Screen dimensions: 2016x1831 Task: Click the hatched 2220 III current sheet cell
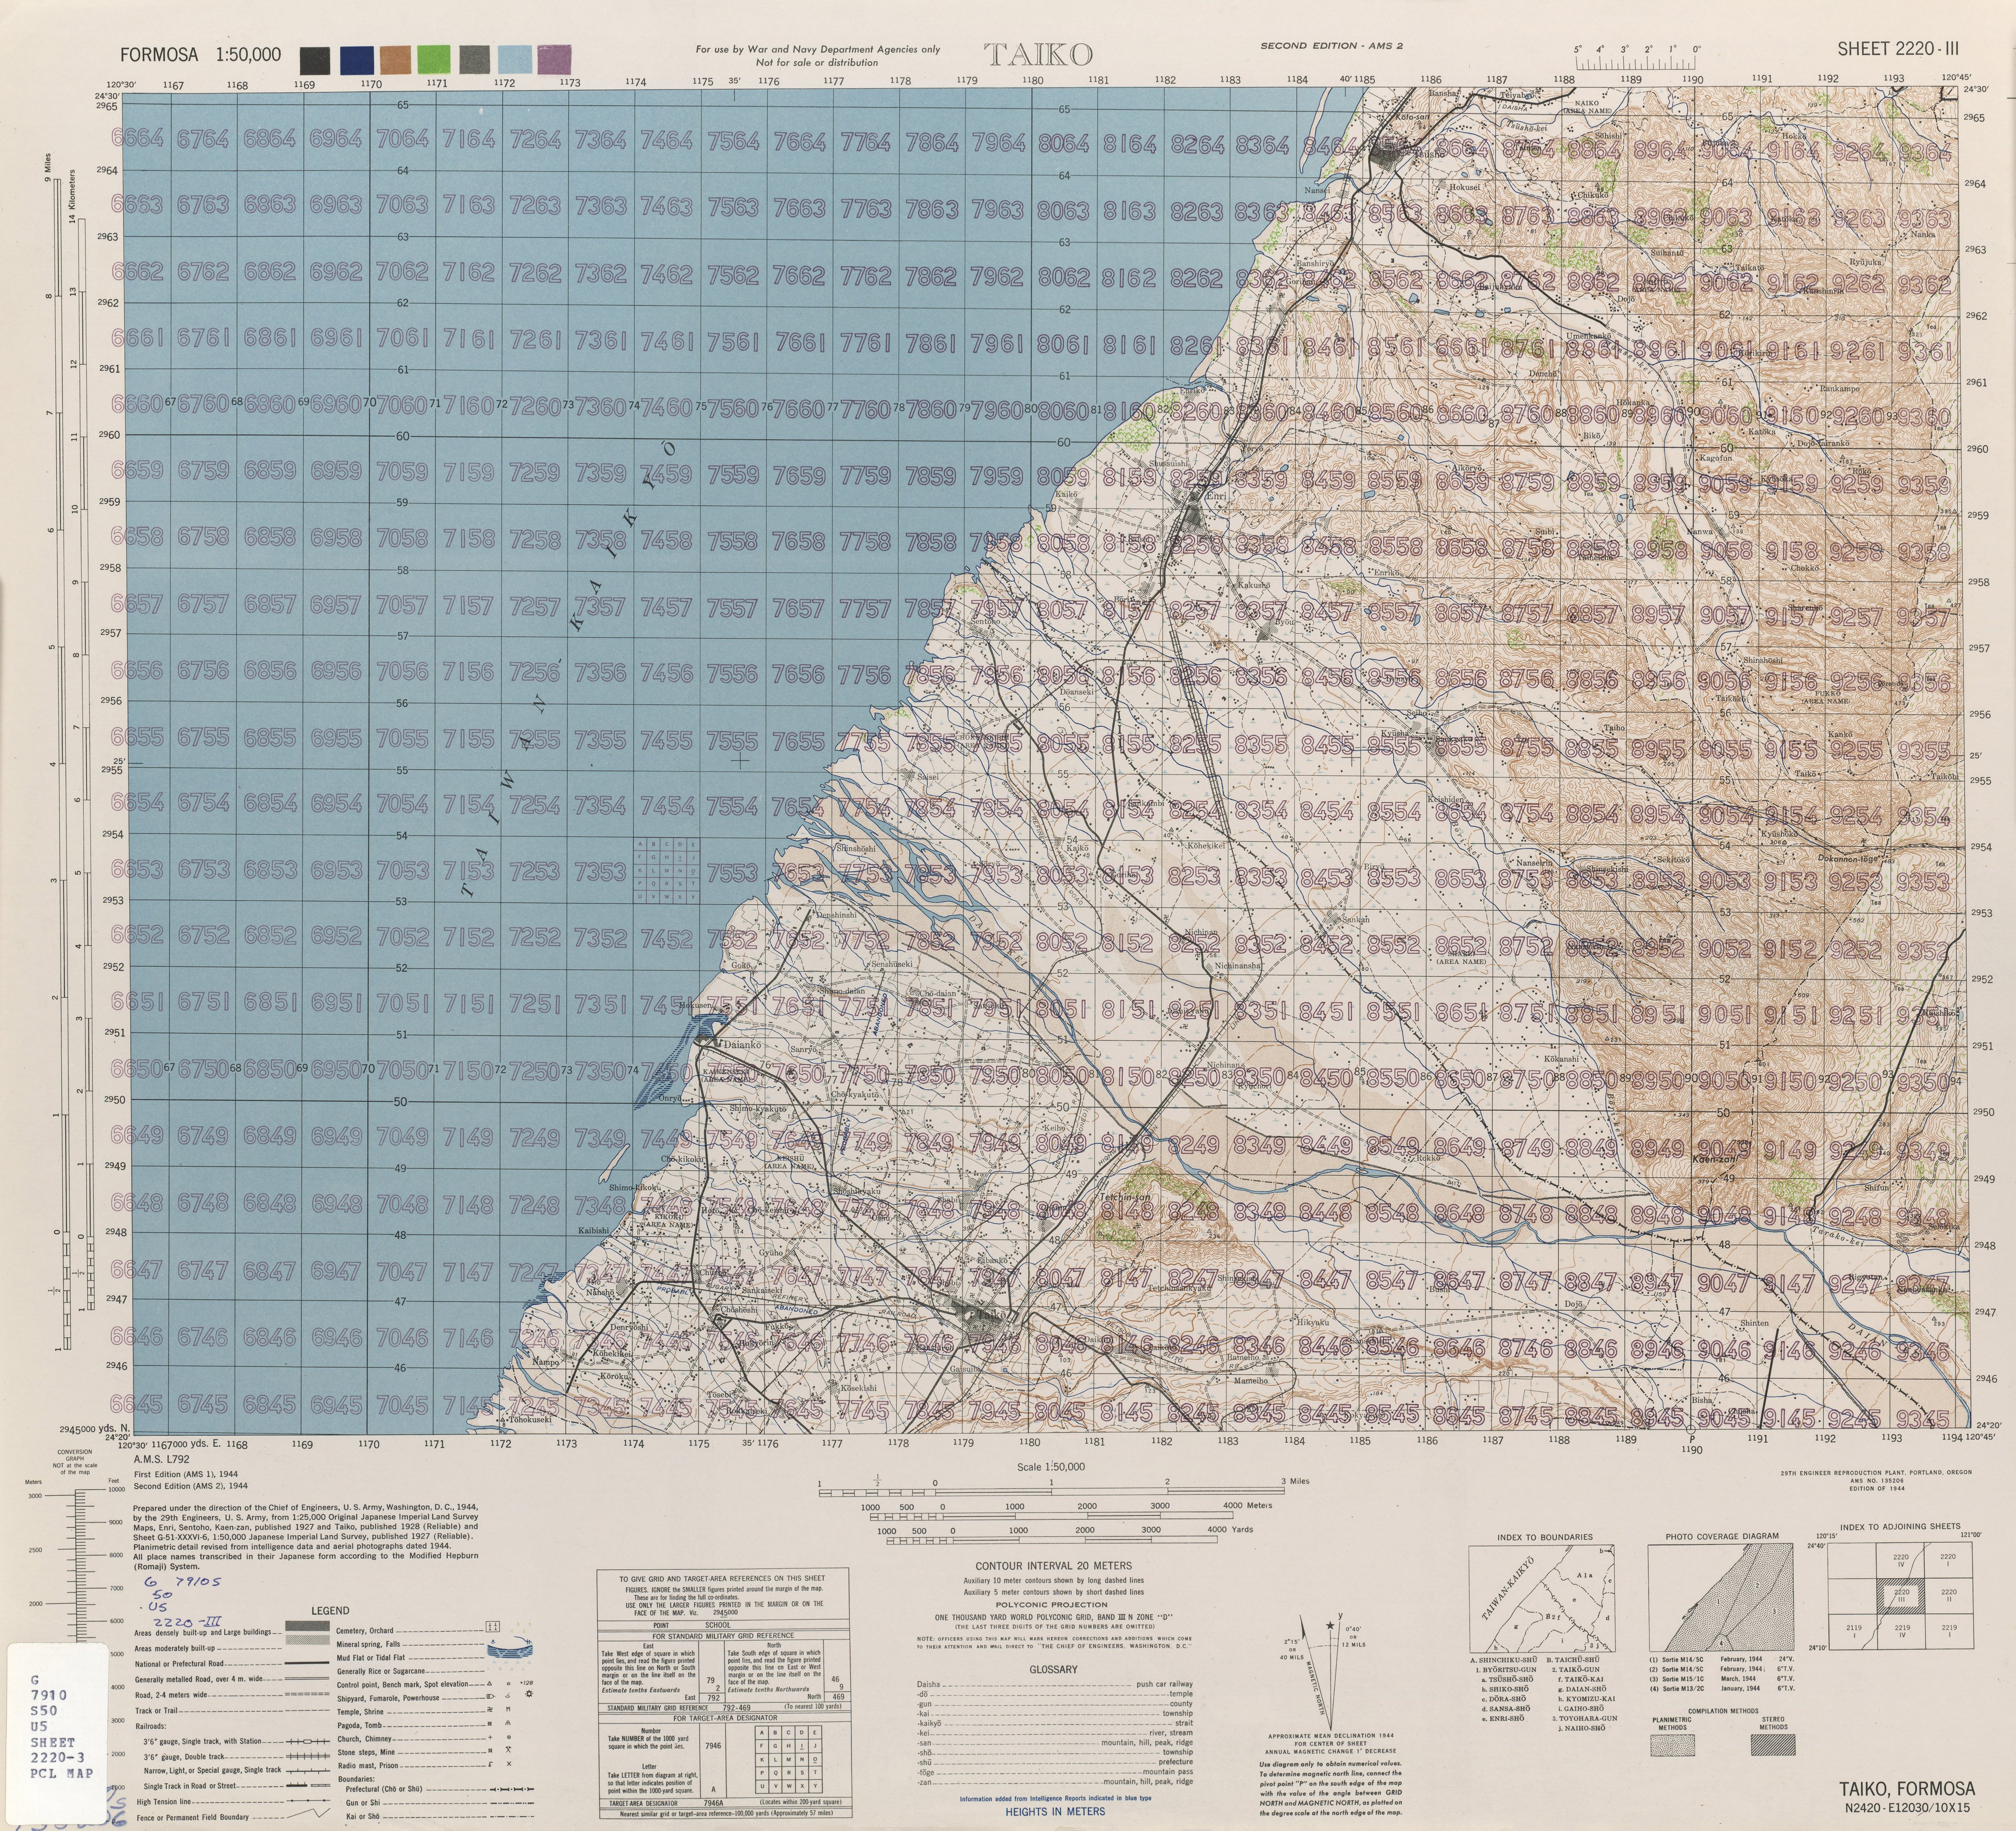pyautogui.click(x=1901, y=1597)
